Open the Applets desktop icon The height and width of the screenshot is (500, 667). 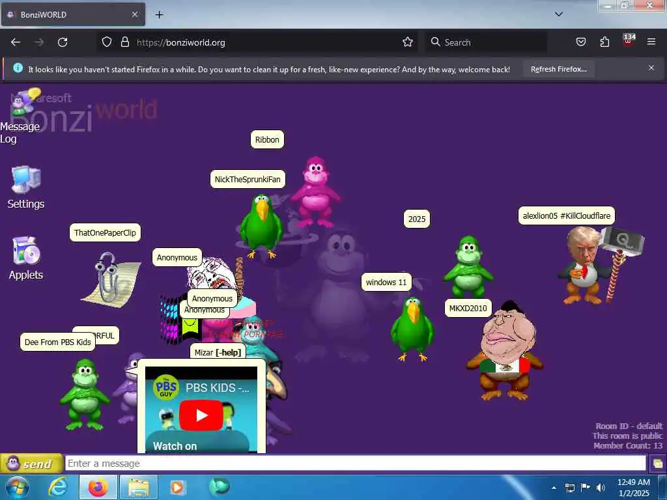pos(26,258)
